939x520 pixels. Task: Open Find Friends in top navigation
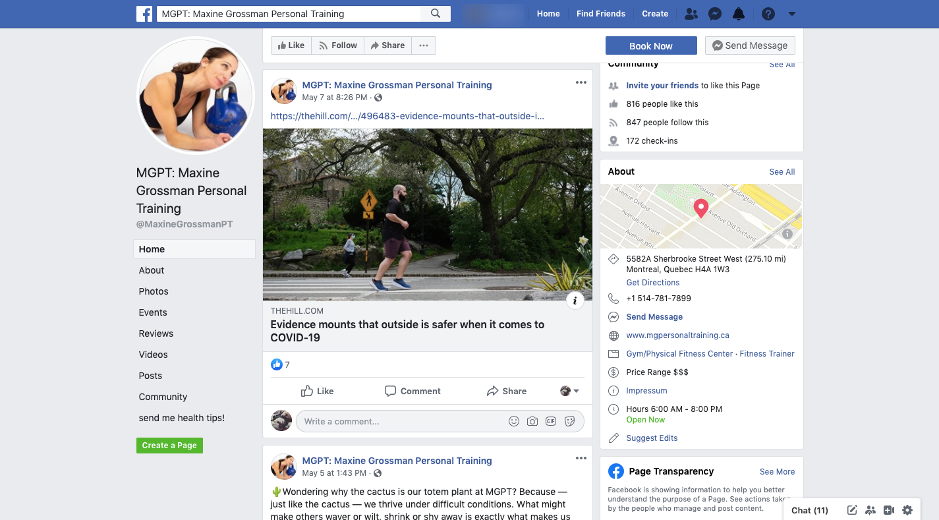click(601, 14)
